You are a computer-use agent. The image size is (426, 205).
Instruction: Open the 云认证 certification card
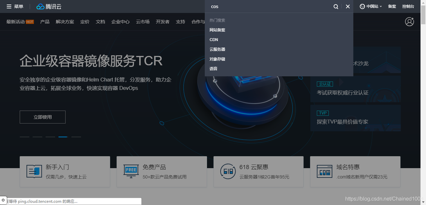356,89
